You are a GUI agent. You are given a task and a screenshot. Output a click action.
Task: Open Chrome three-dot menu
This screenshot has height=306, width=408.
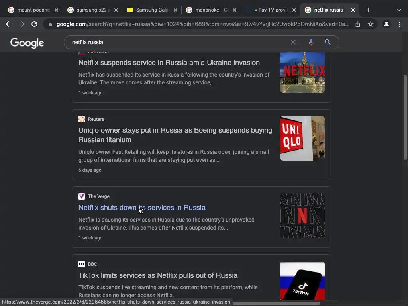[x=399, y=24]
